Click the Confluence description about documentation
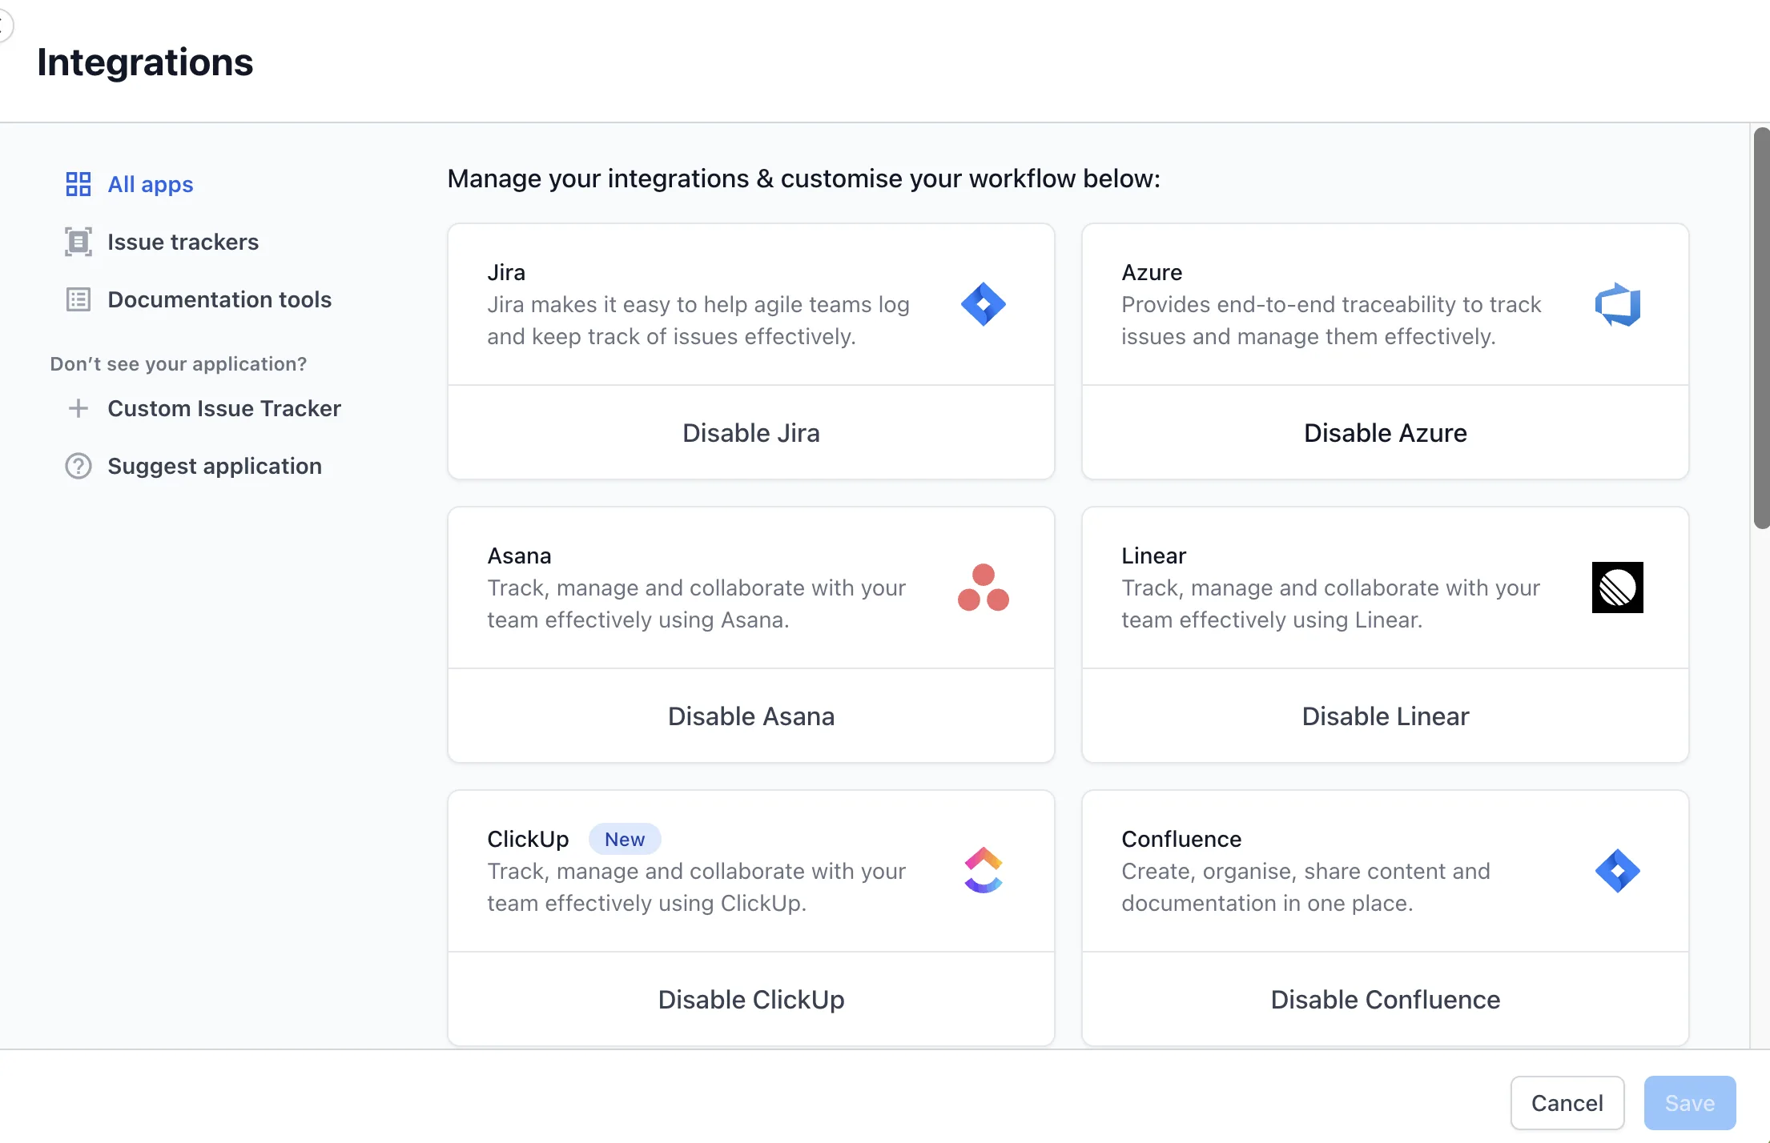The image size is (1770, 1143). tap(1305, 887)
